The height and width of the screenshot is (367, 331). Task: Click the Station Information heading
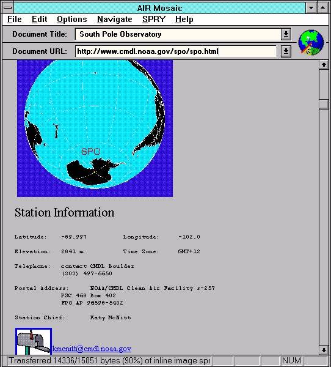pos(65,212)
